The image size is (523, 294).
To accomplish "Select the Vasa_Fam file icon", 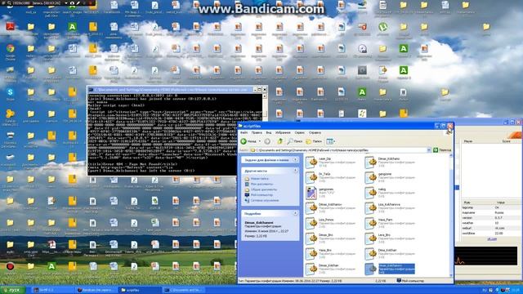I will pos(370,223).
